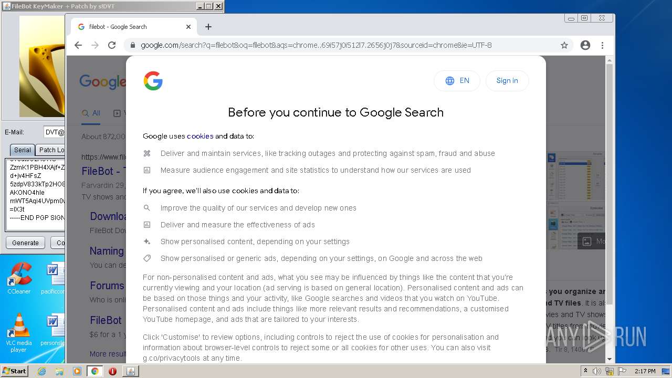Open the media player taskbar icon
This screenshot has width=672, height=378.
tap(77, 371)
